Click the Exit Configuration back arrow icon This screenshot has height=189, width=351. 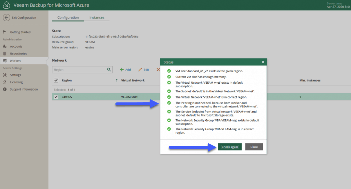[7, 17]
